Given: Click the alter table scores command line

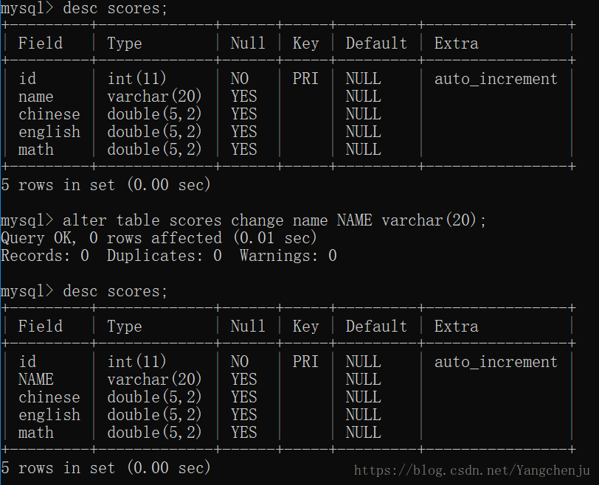Looking at the screenshot, I should click(x=274, y=220).
